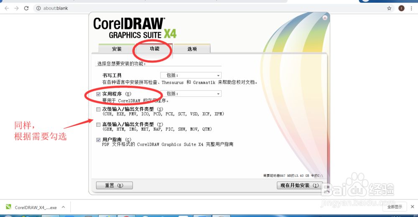Expand the download item options chevron

pos(64,207)
